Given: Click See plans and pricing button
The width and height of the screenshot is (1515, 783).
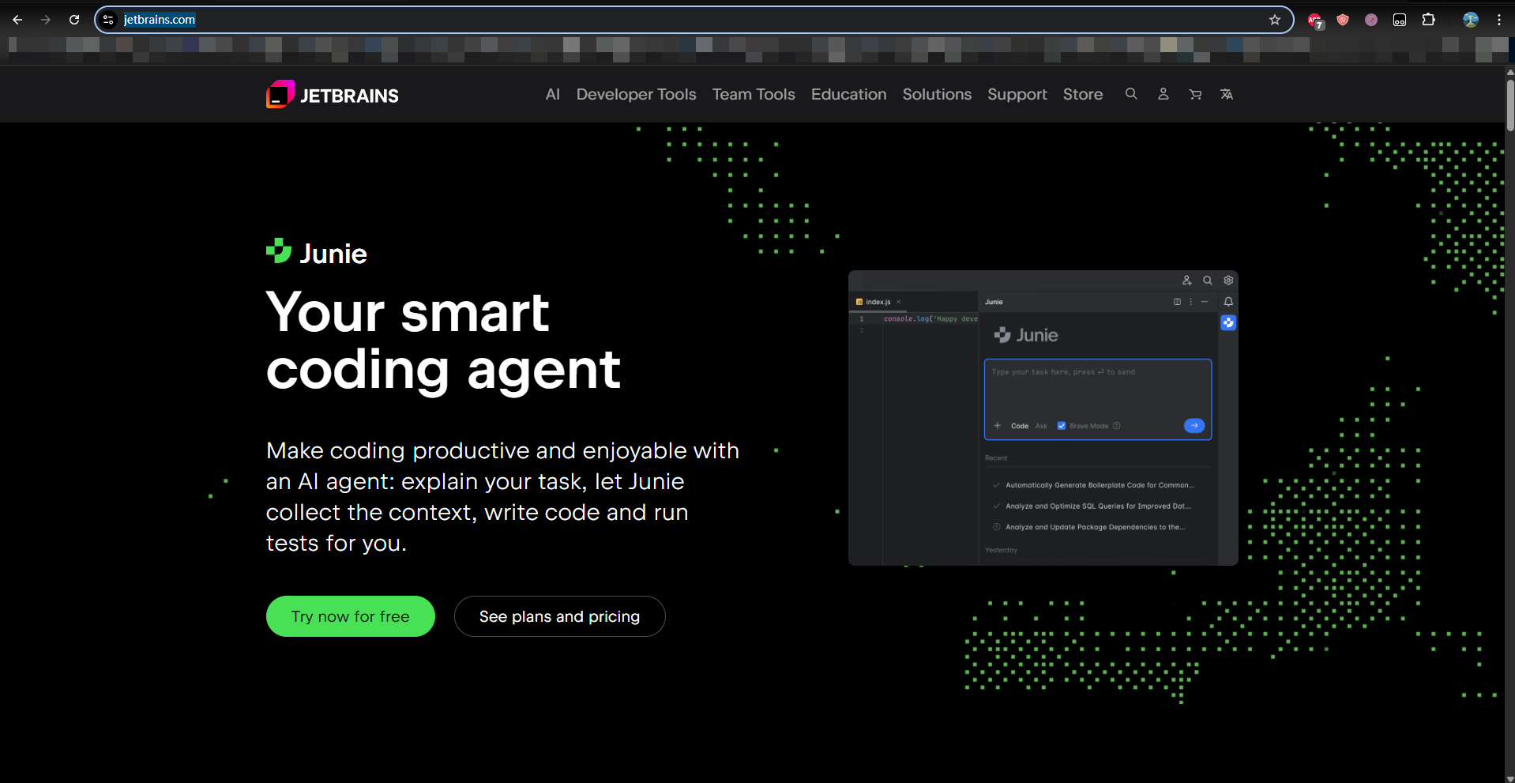Looking at the screenshot, I should (x=560, y=616).
